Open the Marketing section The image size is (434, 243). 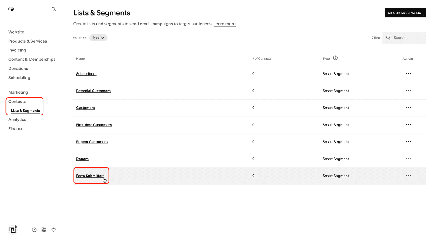pos(18,92)
